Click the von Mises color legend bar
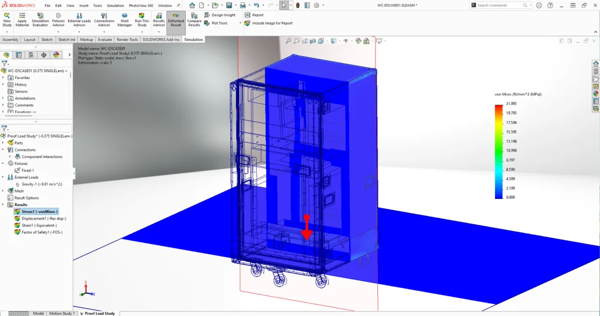This screenshot has width=600, height=316. click(499, 151)
